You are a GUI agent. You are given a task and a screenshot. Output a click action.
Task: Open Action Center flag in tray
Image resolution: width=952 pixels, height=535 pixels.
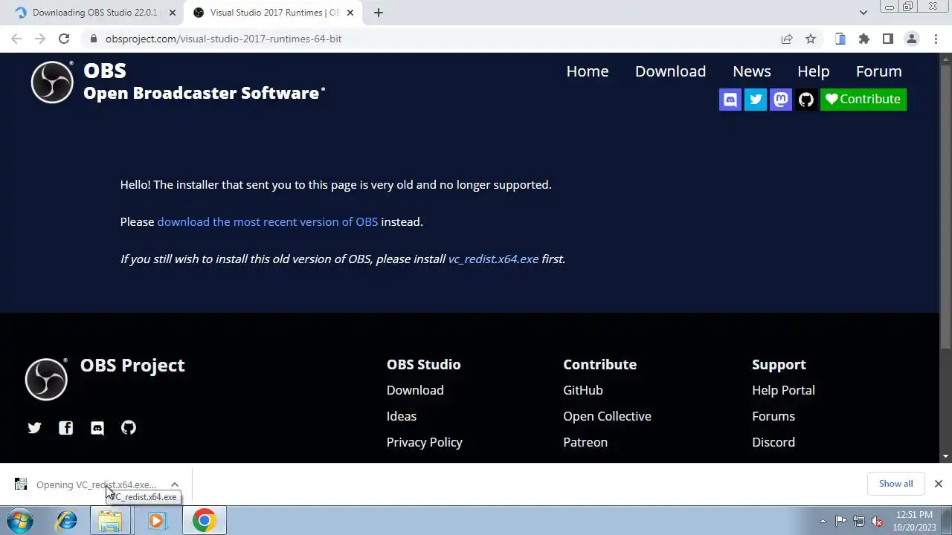pyautogui.click(x=840, y=521)
